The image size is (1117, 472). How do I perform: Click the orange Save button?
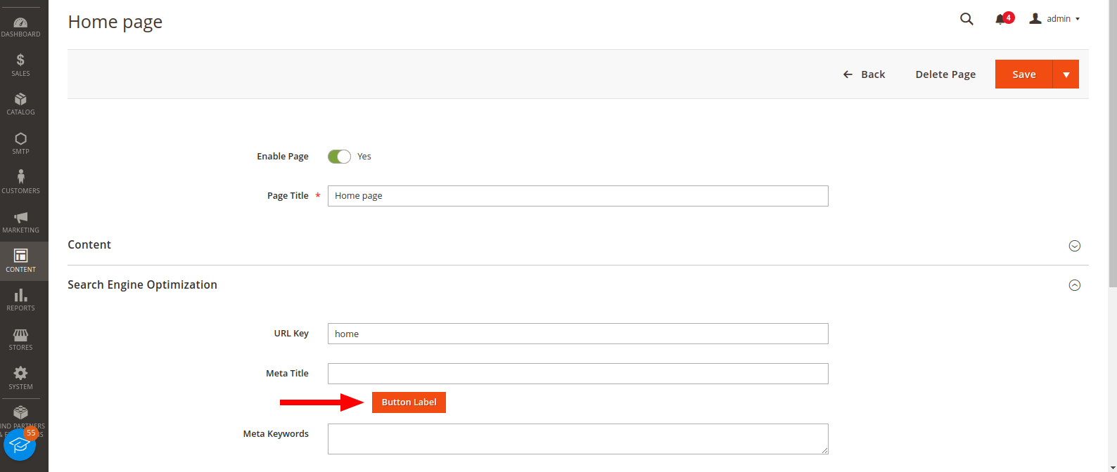pos(1023,74)
